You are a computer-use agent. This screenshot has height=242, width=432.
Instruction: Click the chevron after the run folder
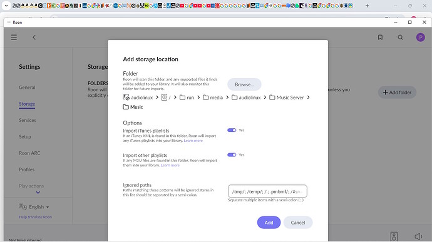click(x=198, y=97)
